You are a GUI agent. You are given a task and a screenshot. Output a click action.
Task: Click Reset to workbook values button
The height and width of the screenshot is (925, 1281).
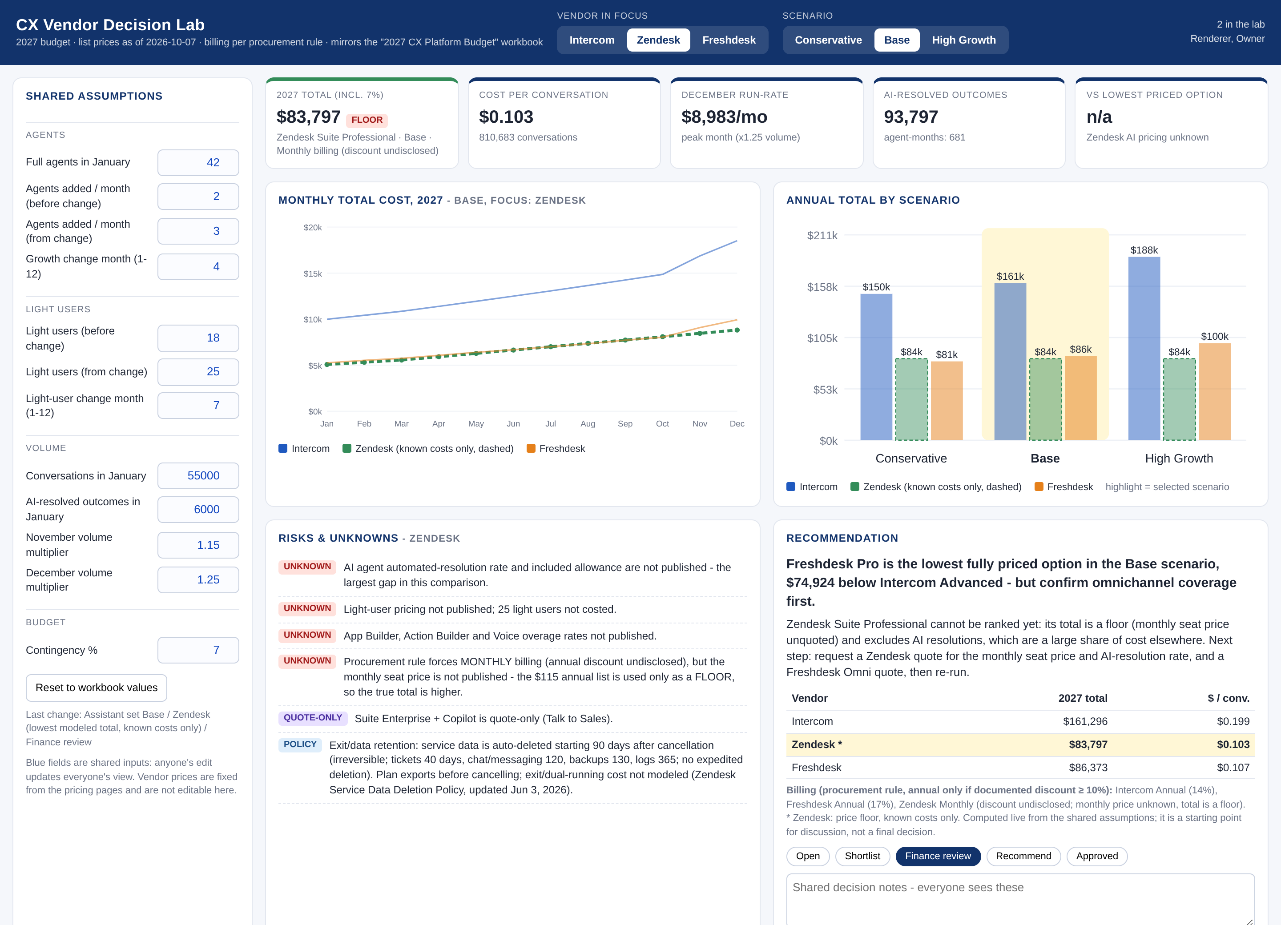97,688
